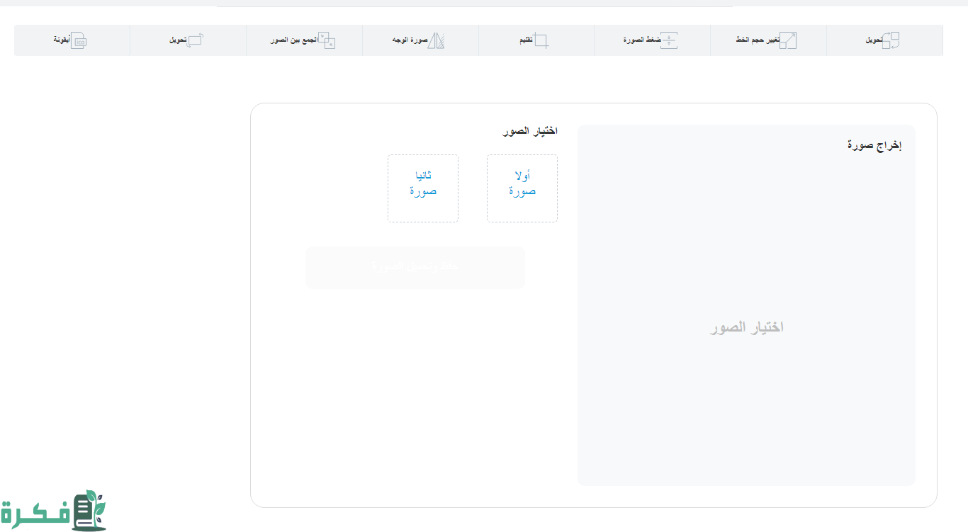Viewport: 968px width, 532px height.
Task: Open the ICO أيقونة icon tool
Action: pos(78,40)
